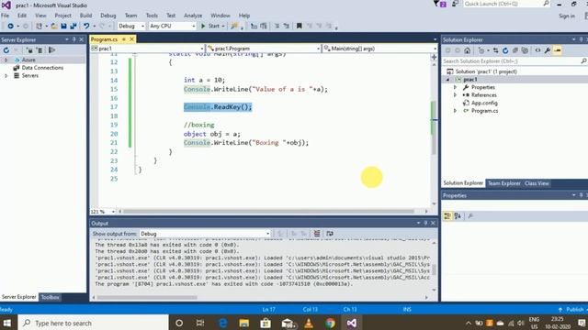Click the Refresh icon in Server Explorer
This screenshot has width=588, height=330.
[6, 50]
